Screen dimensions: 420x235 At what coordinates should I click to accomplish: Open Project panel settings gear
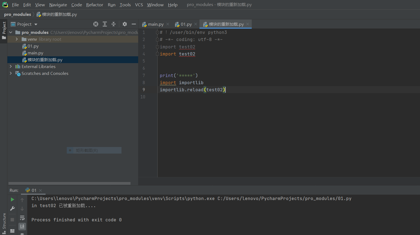(x=125, y=24)
